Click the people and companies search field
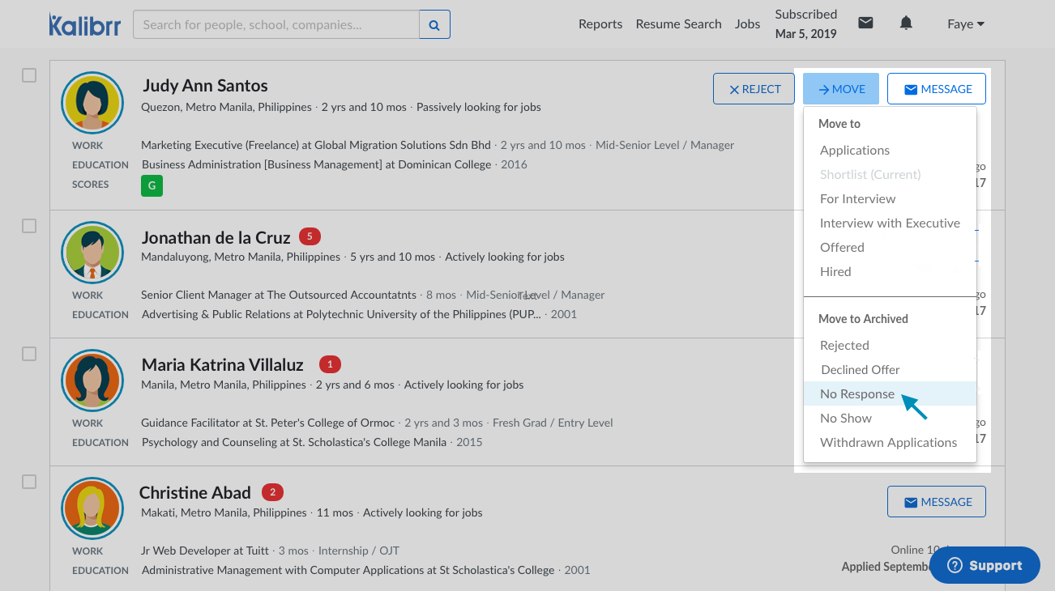Image resolution: width=1055 pixels, height=591 pixels. coord(275,25)
